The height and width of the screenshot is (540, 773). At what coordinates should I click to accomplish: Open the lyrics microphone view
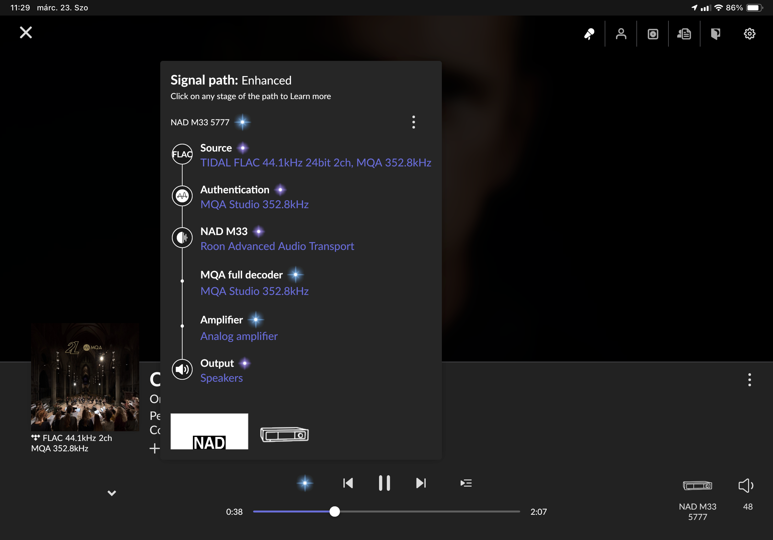[589, 34]
